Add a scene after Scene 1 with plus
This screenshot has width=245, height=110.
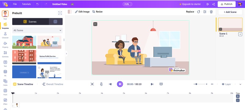tap(240, 34)
